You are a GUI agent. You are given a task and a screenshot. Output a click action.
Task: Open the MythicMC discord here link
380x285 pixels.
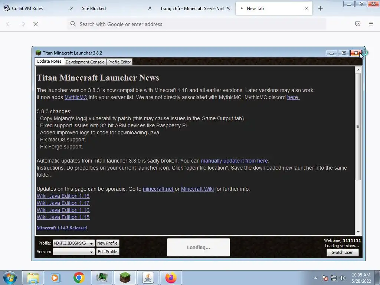click(x=293, y=98)
